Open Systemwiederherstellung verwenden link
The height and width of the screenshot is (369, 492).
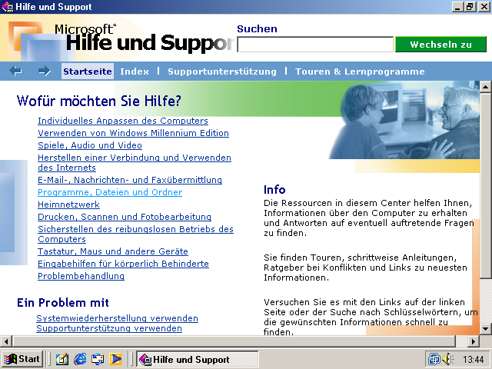117,318
